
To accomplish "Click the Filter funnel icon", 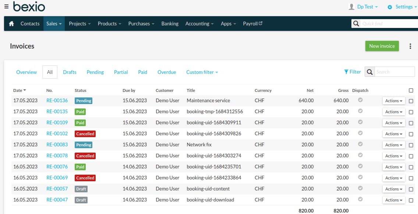I will tap(346, 72).
